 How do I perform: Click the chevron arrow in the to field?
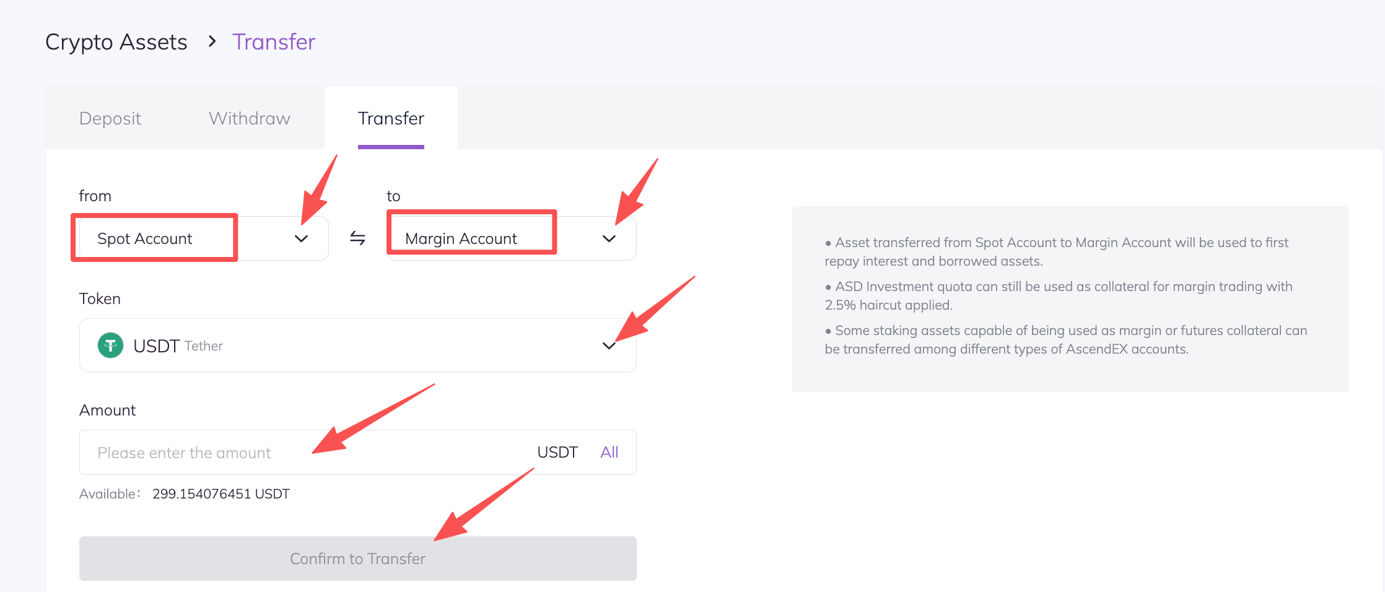(609, 238)
